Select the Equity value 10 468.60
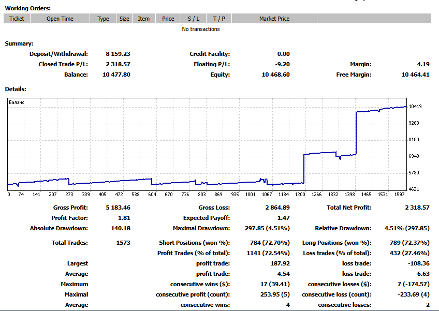 tap(276, 75)
